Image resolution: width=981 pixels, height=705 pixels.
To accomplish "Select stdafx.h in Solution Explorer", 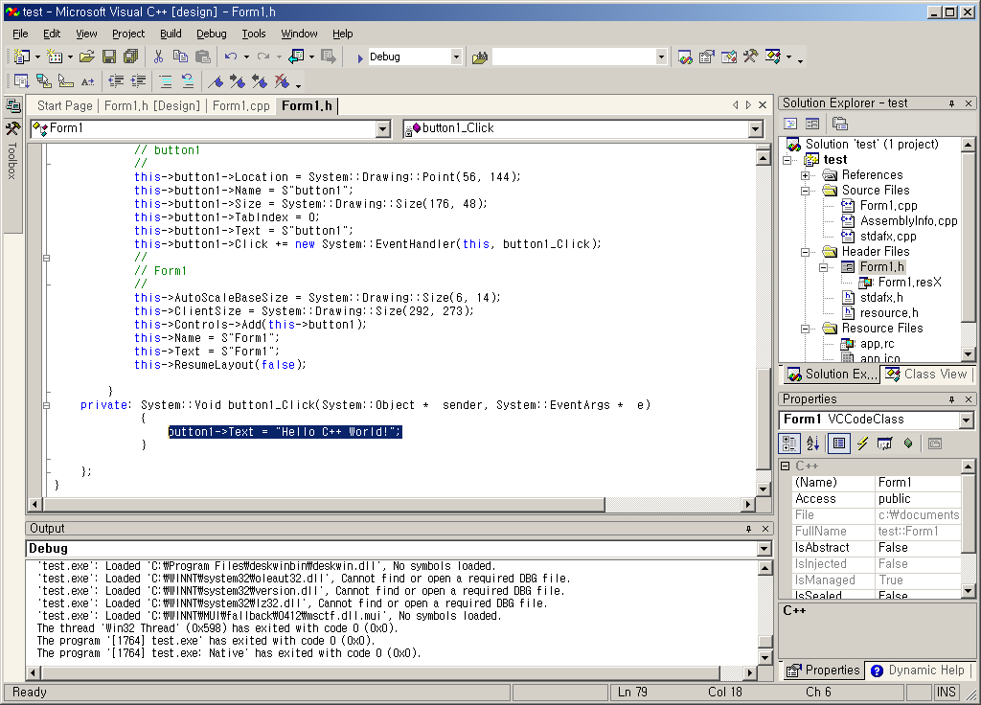I will [880, 298].
